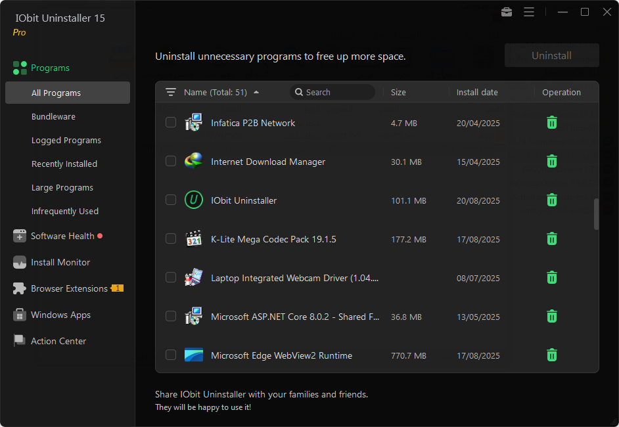This screenshot has width=619, height=427.
Task: Click the search magnifier icon
Action: pyautogui.click(x=299, y=92)
